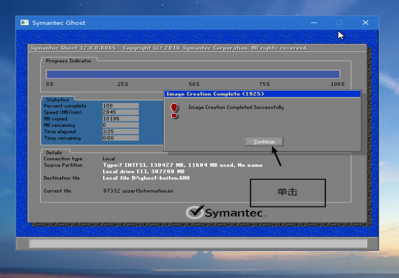Click the Percent complete label

[x=65, y=106]
